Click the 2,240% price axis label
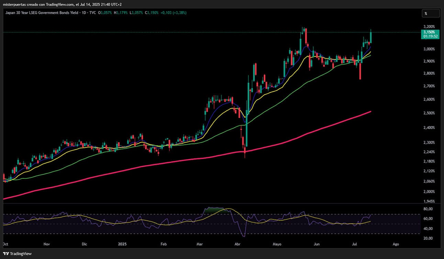 (x=430, y=152)
